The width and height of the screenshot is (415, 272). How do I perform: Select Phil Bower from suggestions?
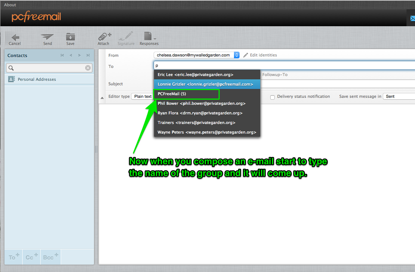(x=207, y=103)
